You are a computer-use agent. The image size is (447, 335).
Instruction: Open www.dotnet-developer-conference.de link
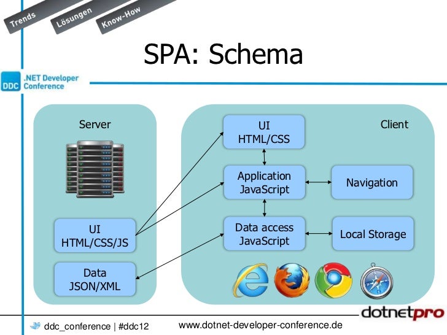point(260,325)
